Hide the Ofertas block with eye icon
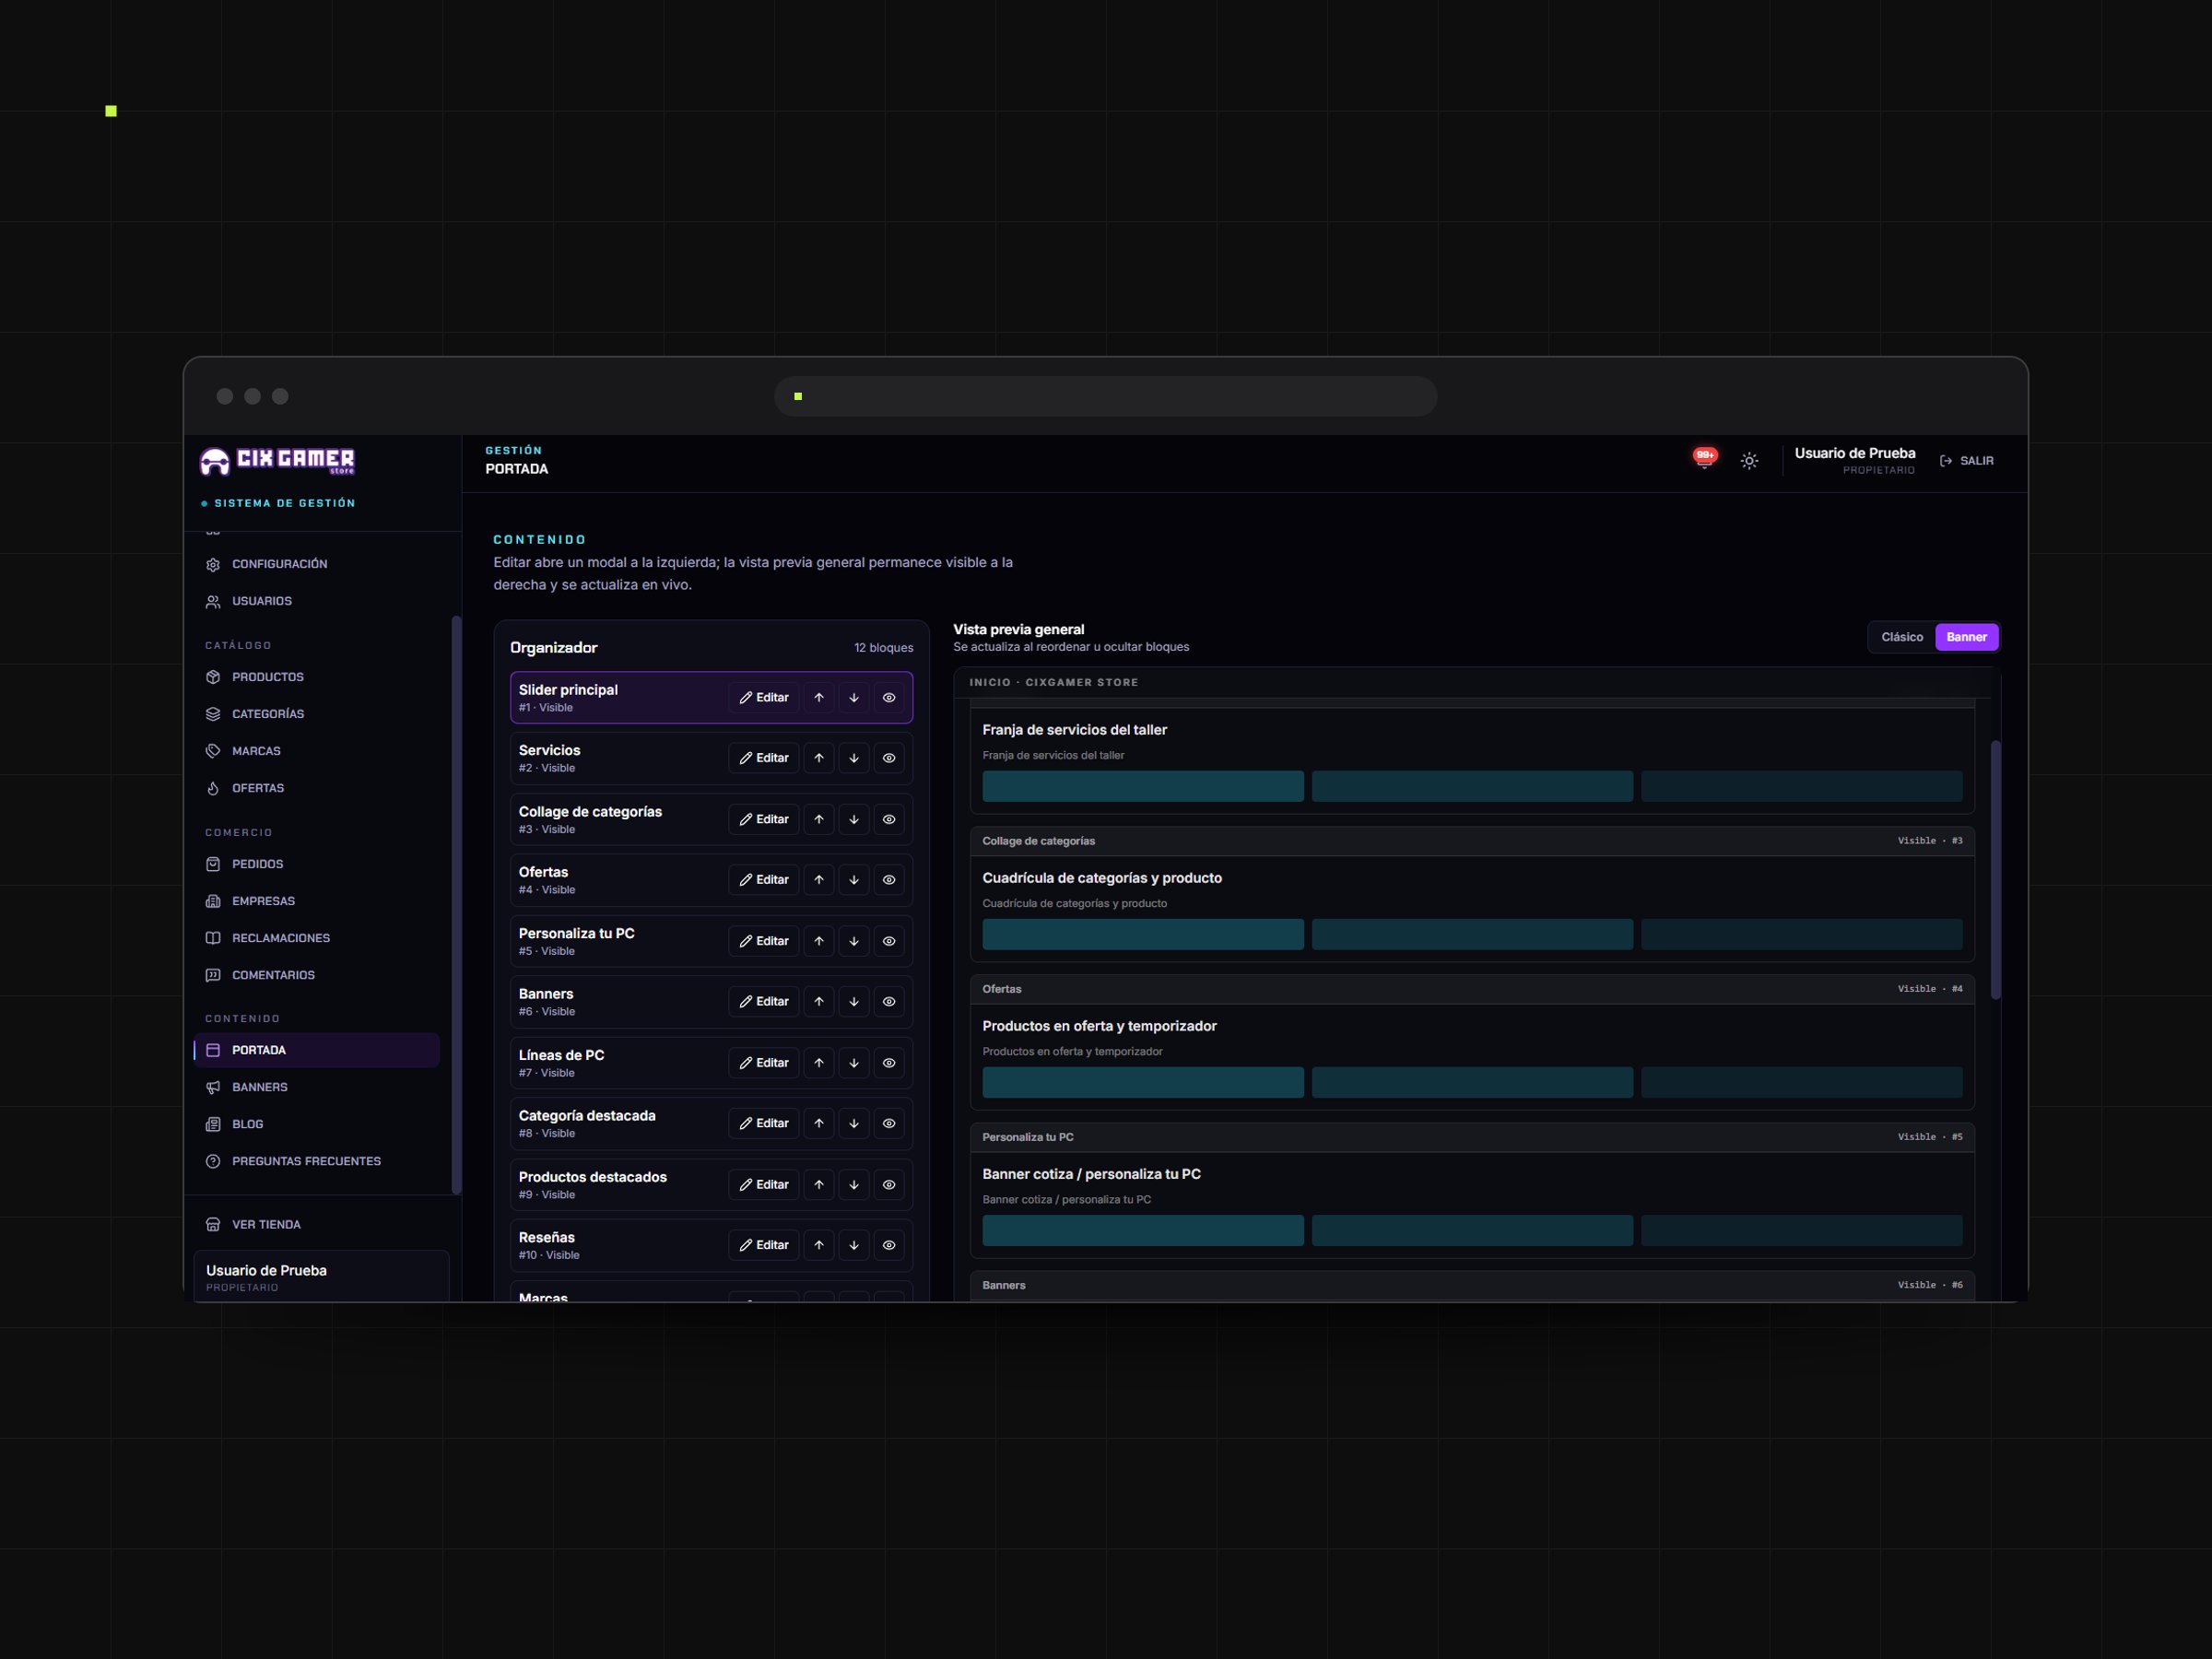 (889, 880)
